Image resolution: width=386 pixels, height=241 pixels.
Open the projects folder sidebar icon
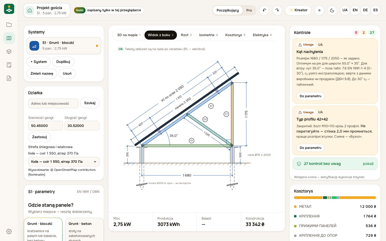point(9,25)
